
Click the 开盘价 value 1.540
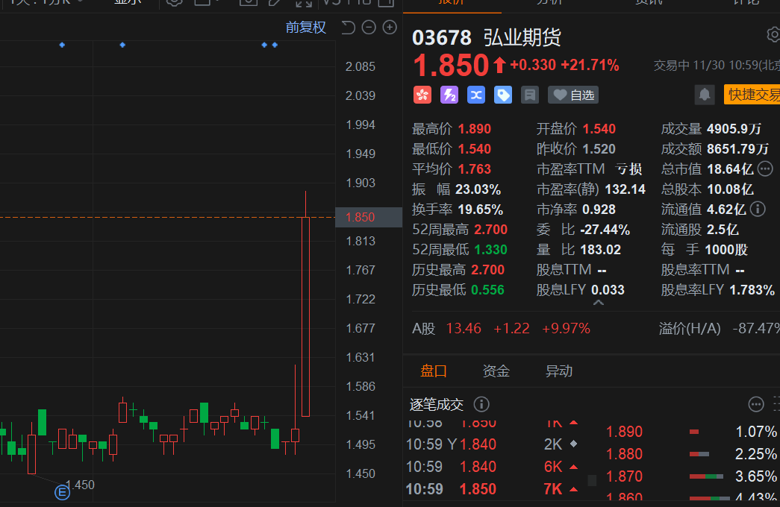coord(599,129)
